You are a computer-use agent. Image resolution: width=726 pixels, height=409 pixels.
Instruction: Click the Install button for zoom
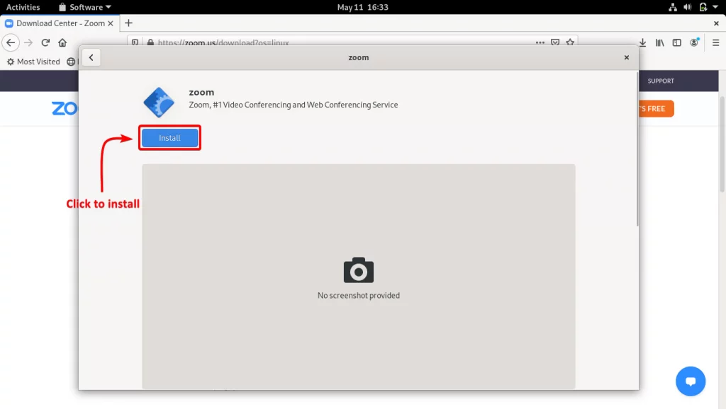(169, 137)
